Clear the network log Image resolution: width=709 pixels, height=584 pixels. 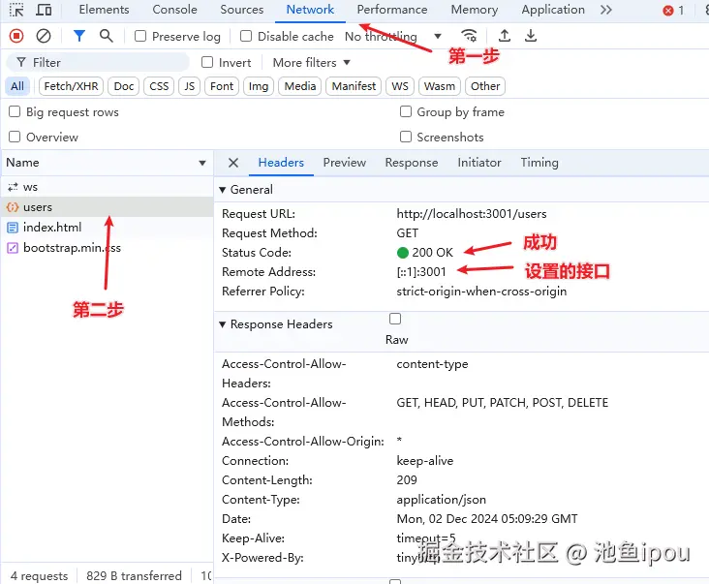pyautogui.click(x=44, y=36)
